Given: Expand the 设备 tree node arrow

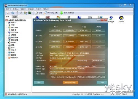Looking at the screenshot, I should tap(7, 45).
